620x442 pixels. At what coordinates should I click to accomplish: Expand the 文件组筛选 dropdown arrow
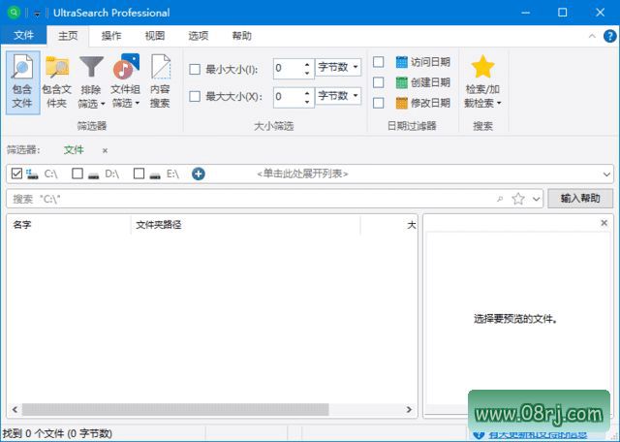[x=138, y=104]
